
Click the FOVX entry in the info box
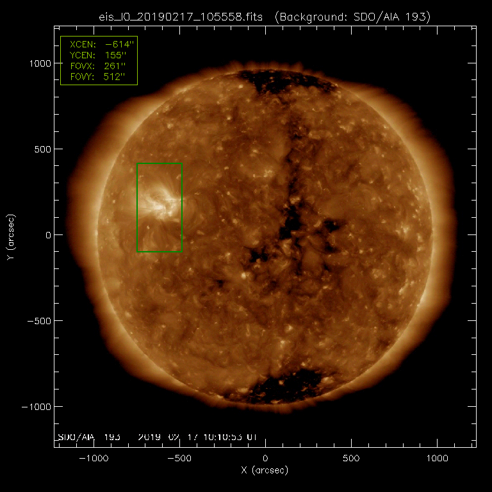tap(99, 67)
